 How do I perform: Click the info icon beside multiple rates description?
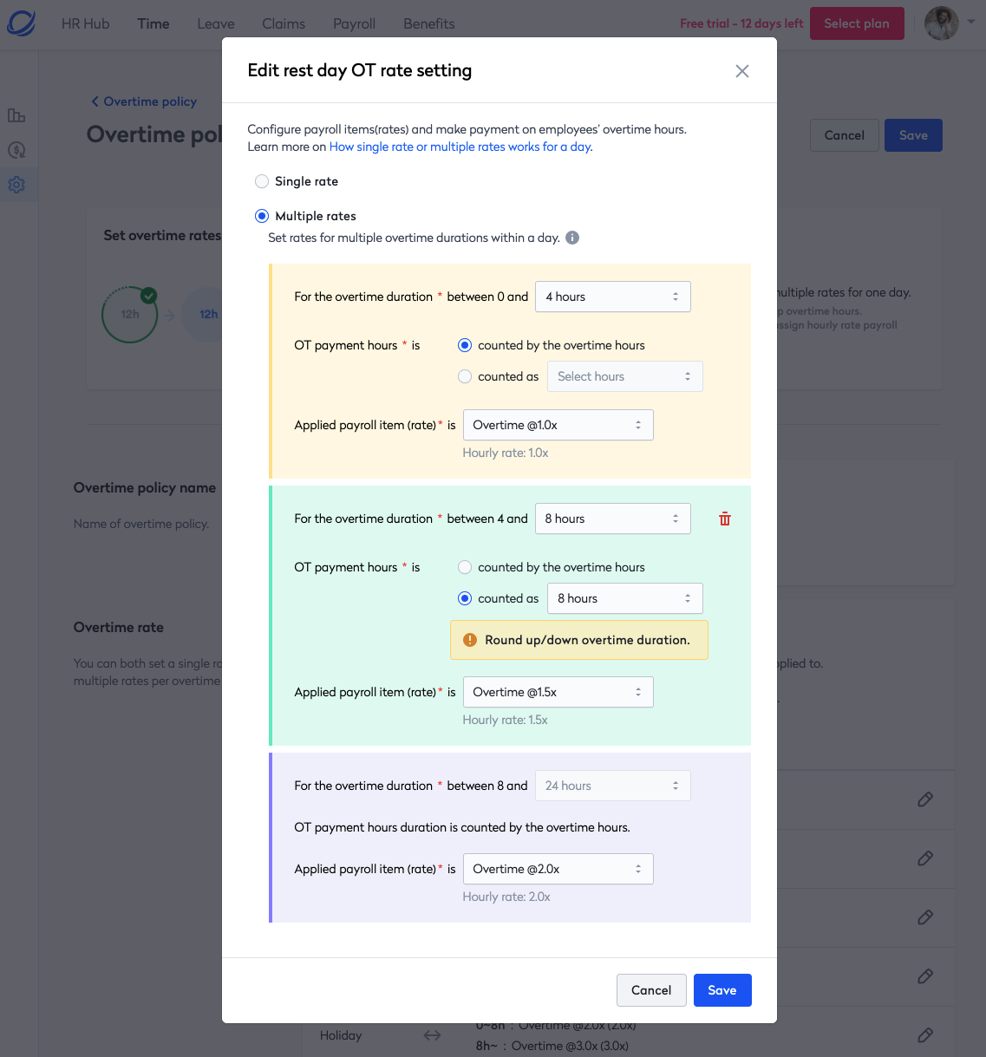[572, 238]
